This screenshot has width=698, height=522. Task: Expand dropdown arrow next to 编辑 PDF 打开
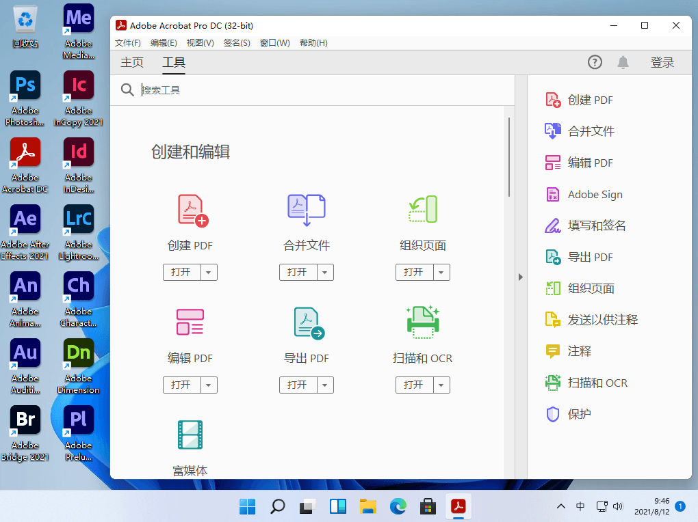tap(209, 385)
